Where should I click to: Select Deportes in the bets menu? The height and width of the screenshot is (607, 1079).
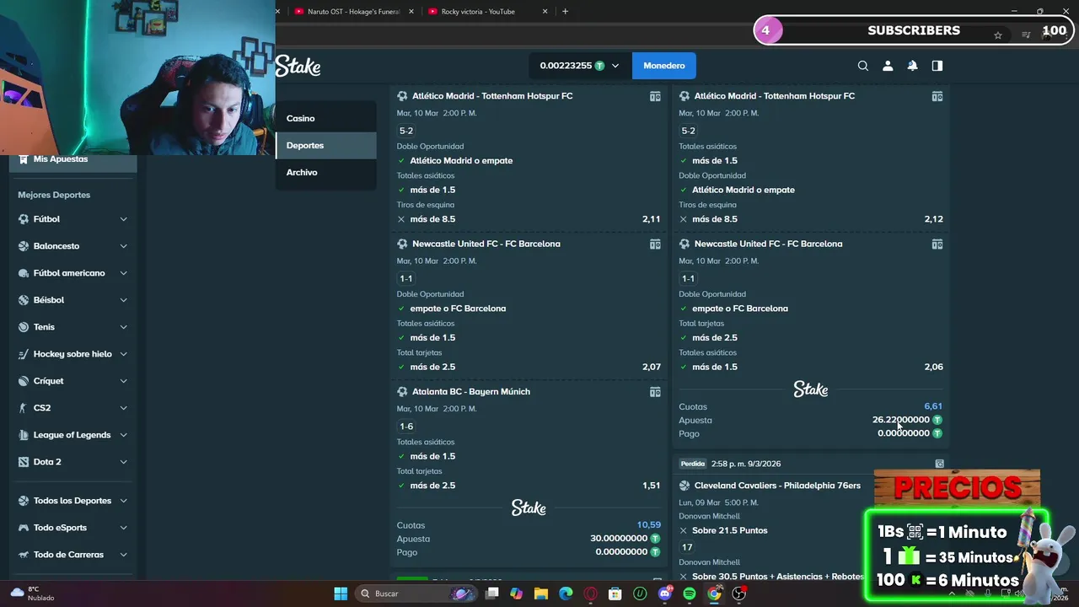(x=325, y=146)
